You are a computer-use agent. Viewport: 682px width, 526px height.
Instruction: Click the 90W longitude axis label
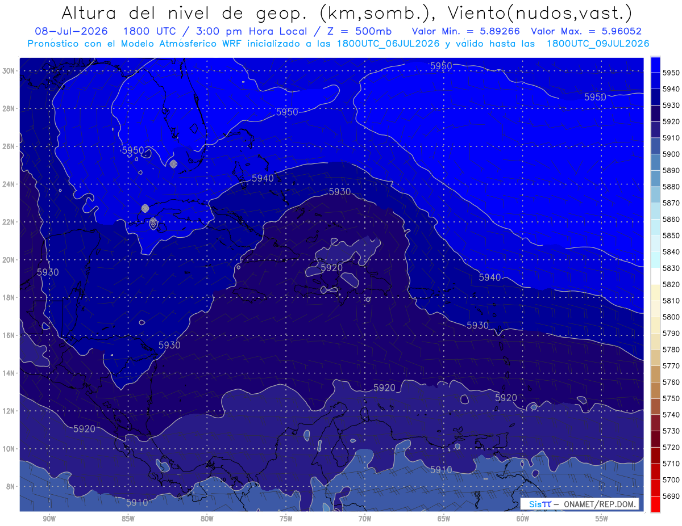click(49, 519)
